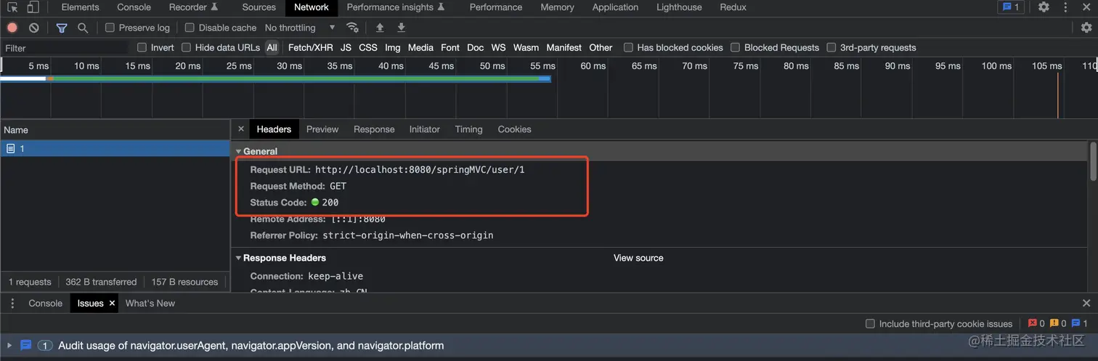Stop recording network log with red button
Image resolution: width=1098 pixels, height=361 pixels.
tap(12, 28)
